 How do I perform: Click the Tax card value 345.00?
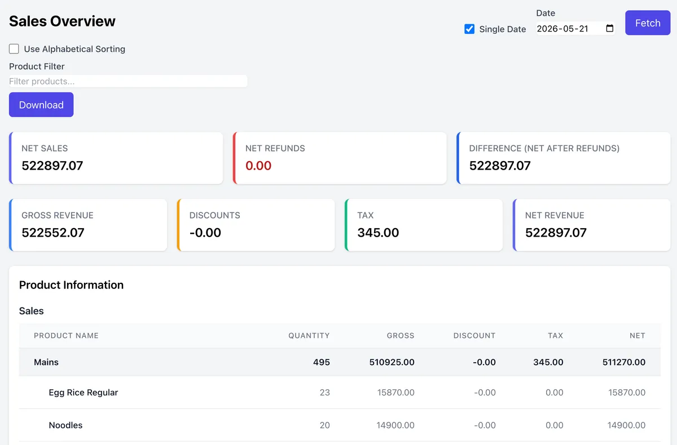378,233
